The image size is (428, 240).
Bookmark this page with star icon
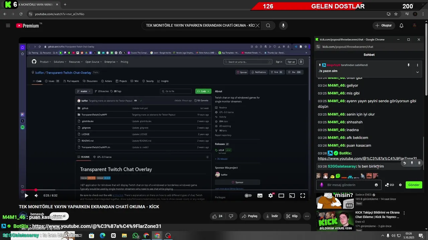coord(396,14)
